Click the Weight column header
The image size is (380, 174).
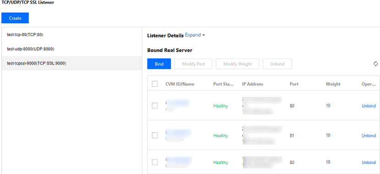pos(333,84)
